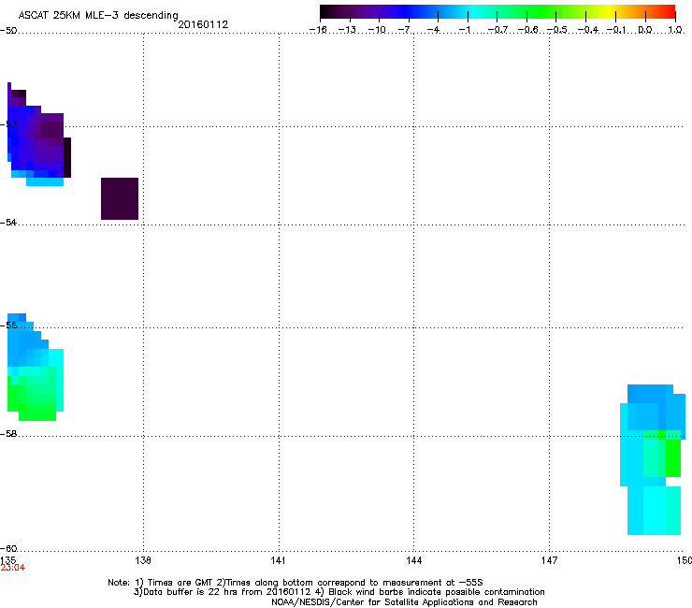692x608 pixels.
Task: Click the -16 label on color scale
Action: point(318,30)
